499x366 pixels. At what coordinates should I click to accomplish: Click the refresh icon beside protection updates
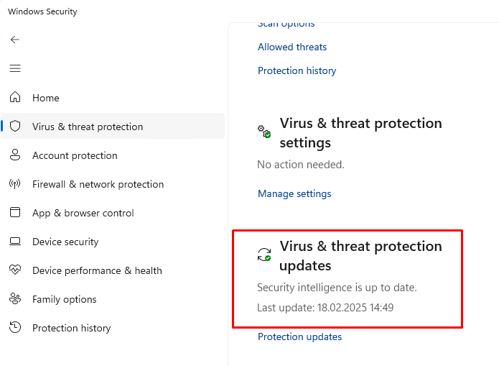264,255
